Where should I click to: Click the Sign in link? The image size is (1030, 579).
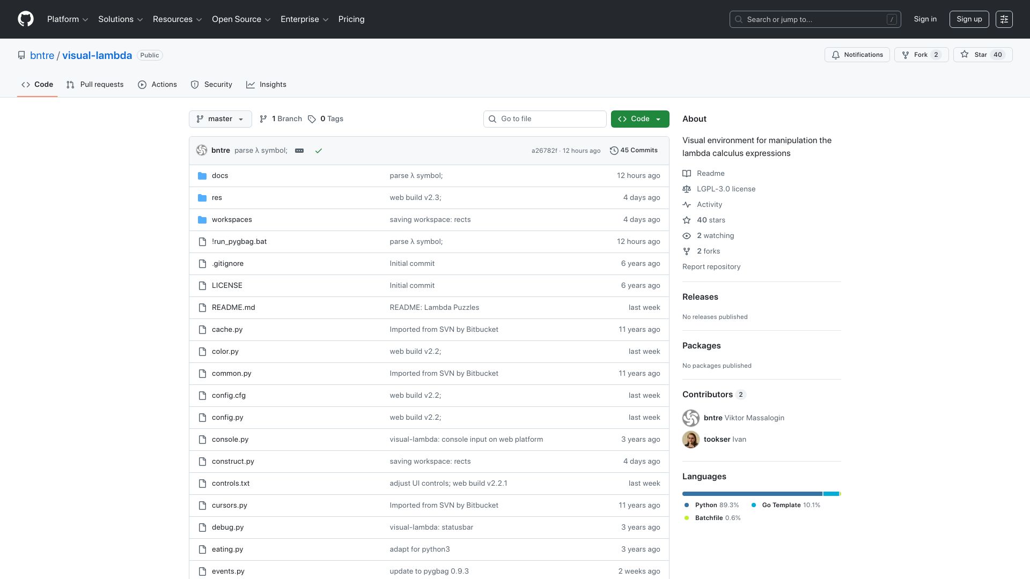[x=925, y=19]
